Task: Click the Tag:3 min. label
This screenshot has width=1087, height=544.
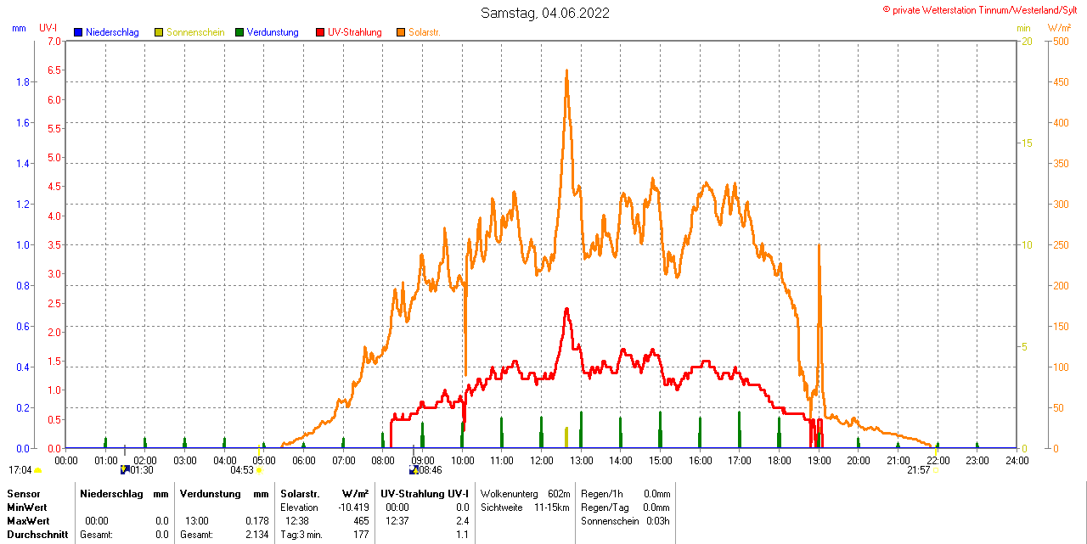Action: [301, 535]
